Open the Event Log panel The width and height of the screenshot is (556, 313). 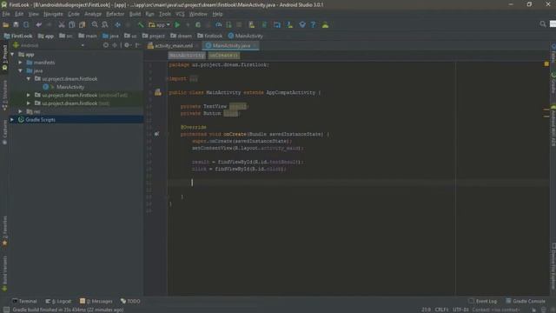point(483,301)
